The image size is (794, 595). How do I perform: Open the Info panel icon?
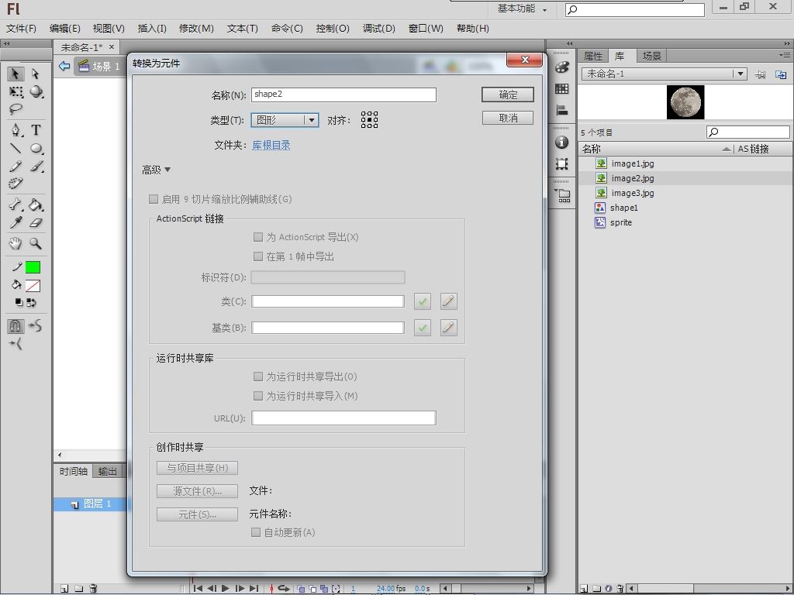(562, 143)
